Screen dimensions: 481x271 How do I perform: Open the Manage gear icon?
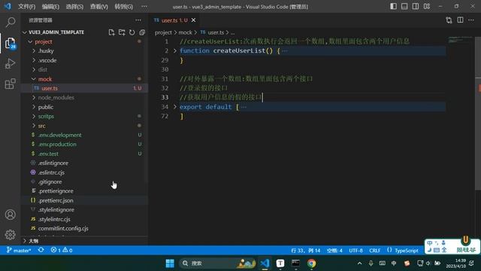coord(11,235)
